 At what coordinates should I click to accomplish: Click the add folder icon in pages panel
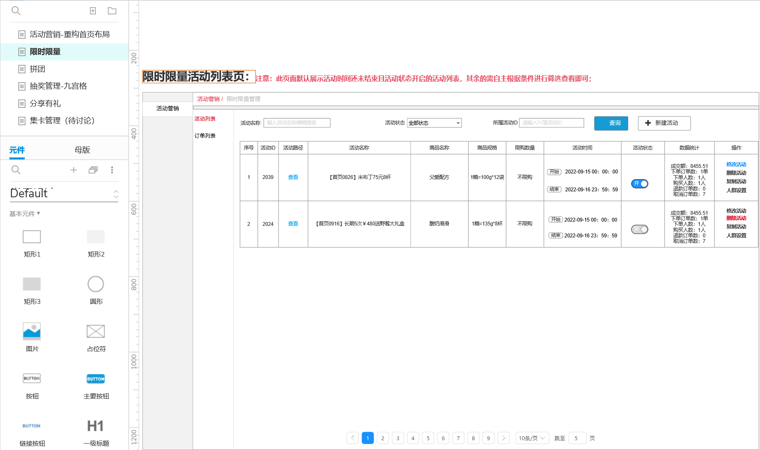(112, 11)
